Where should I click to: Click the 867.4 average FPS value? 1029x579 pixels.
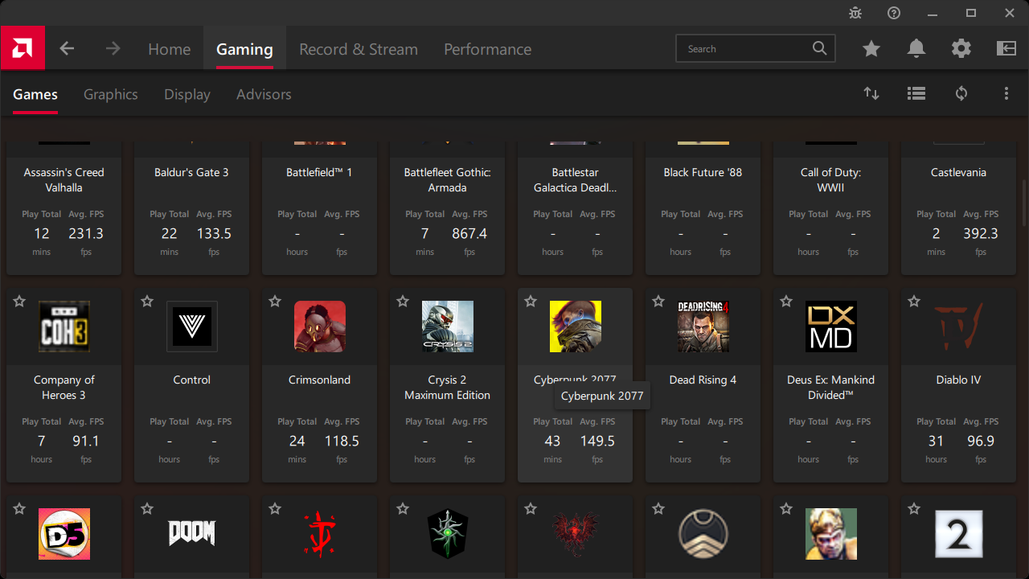click(x=469, y=233)
